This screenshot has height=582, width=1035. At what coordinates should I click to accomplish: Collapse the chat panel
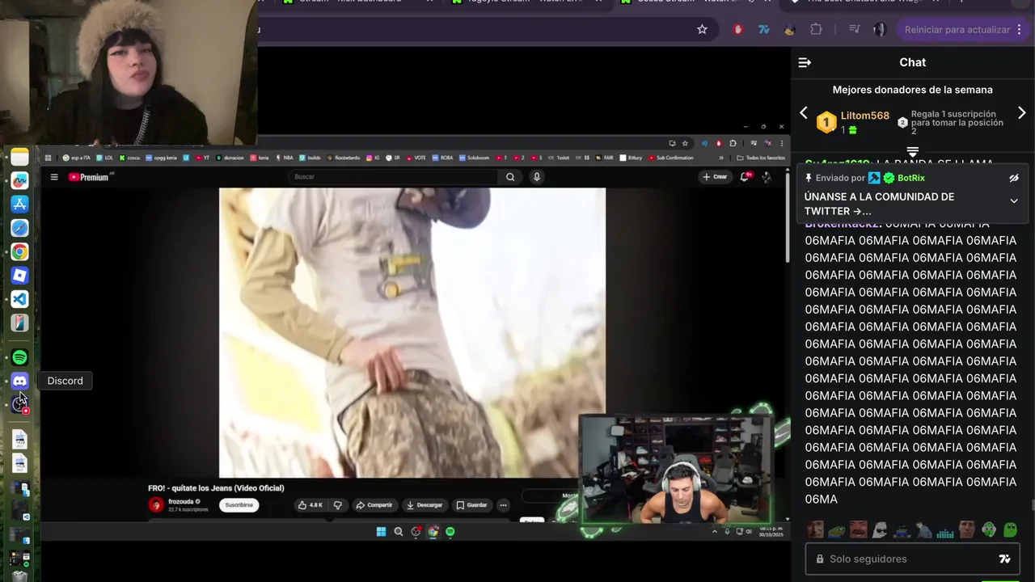point(805,62)
